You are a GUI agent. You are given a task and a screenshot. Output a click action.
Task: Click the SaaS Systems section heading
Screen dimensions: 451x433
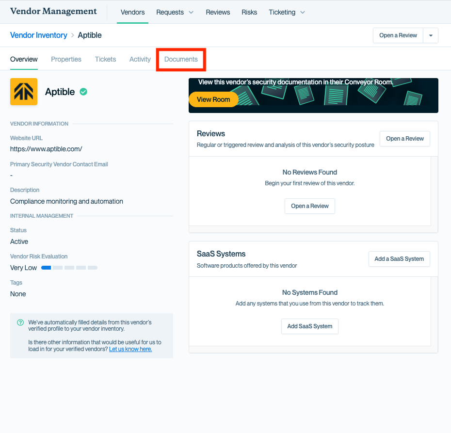point(221,254)
